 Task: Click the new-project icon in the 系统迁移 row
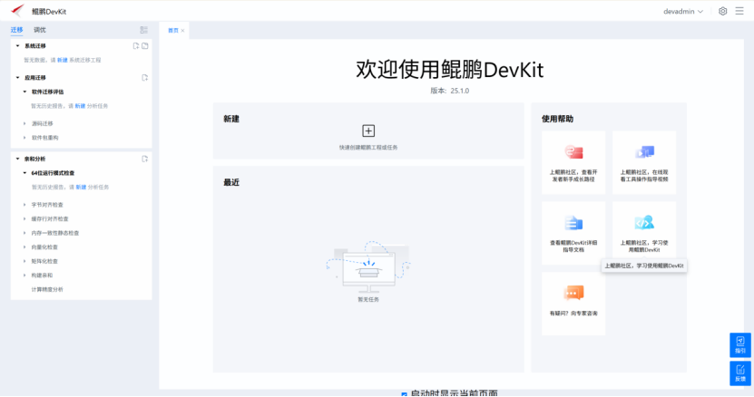click(136, 46)
